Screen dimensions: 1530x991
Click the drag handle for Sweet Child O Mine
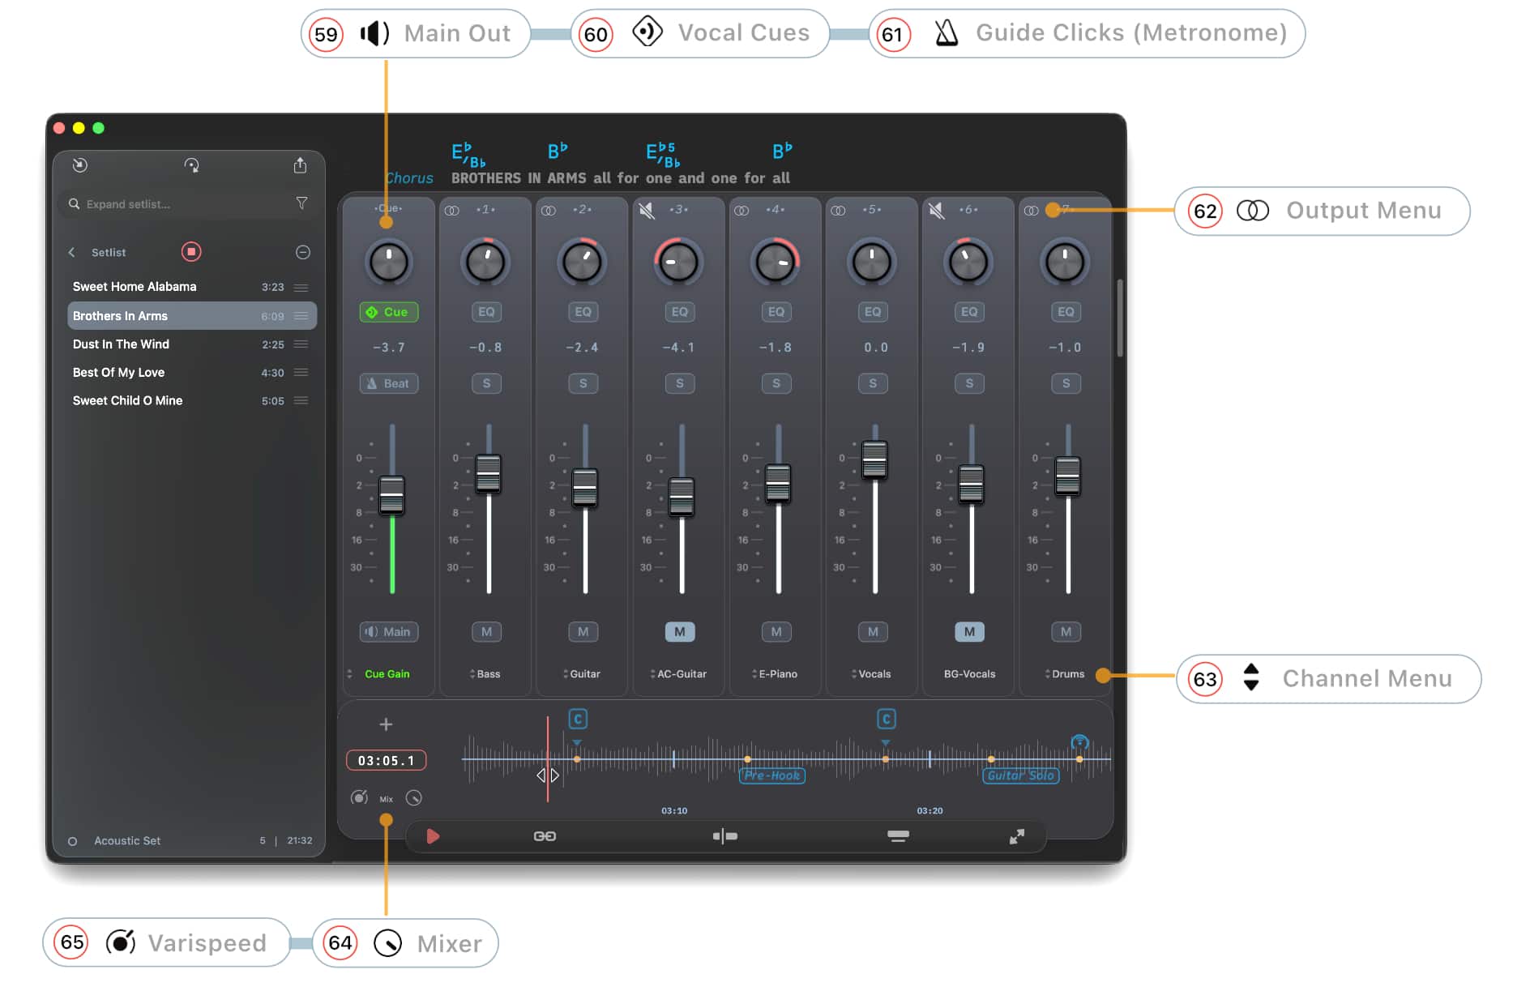pyautogui.click(x=301, y=401)
